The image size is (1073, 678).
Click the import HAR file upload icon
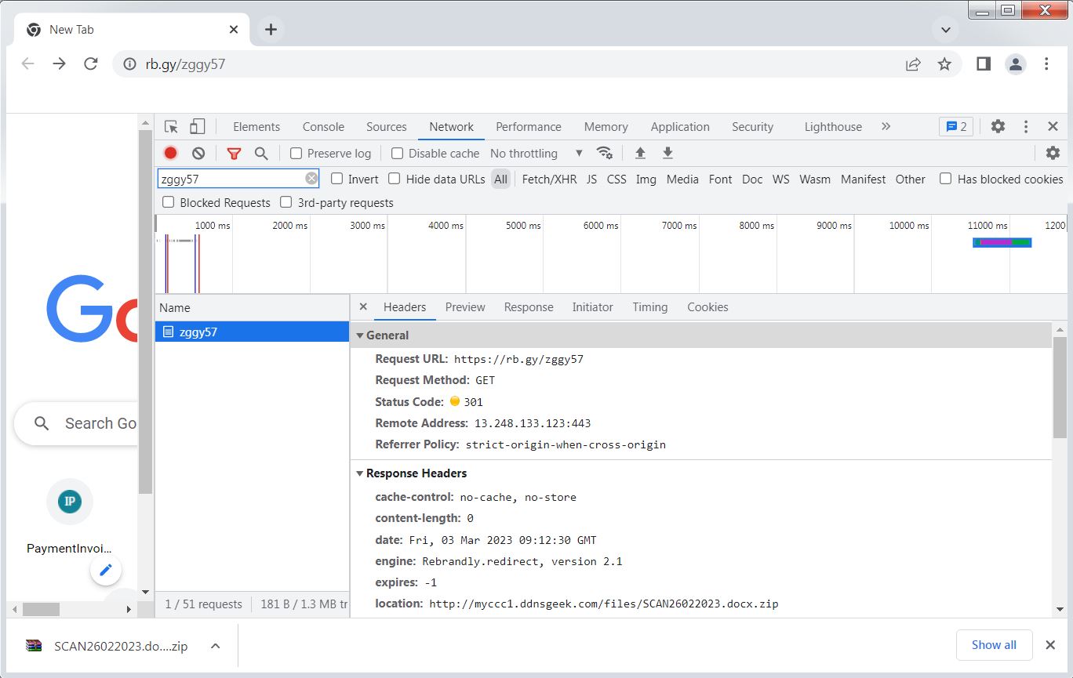pyautogui.click(x=640, y=154)
